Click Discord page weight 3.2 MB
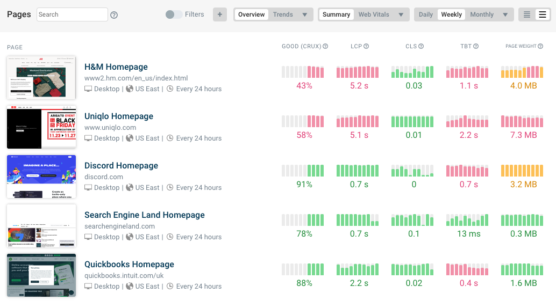The width and height of the screenshot is (556, 301). point(523,184)
